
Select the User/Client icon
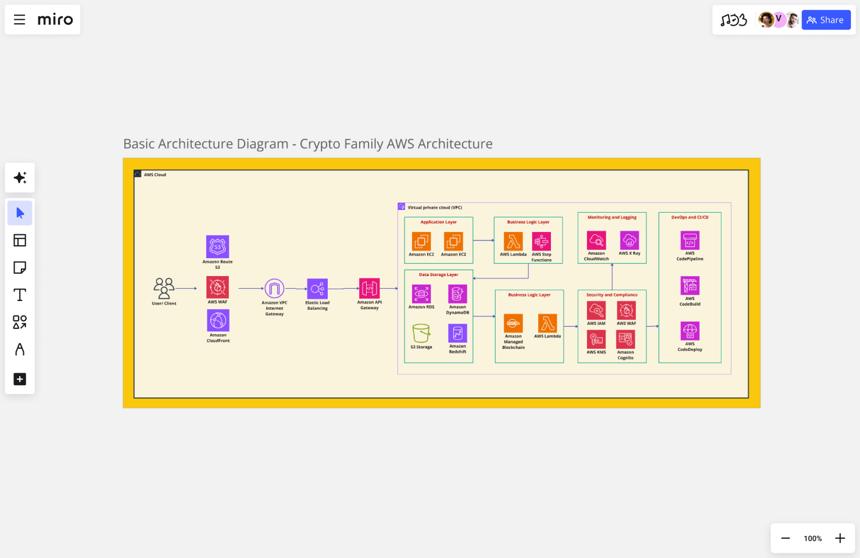pos(164,288)
